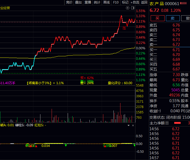The image size is (190, 160).
Task: Toggle the side panel layout icon
Action: point(133,8)
